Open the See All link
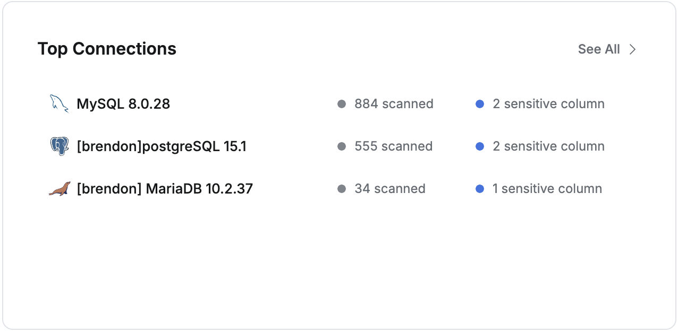678x333 pixels. 599,49
